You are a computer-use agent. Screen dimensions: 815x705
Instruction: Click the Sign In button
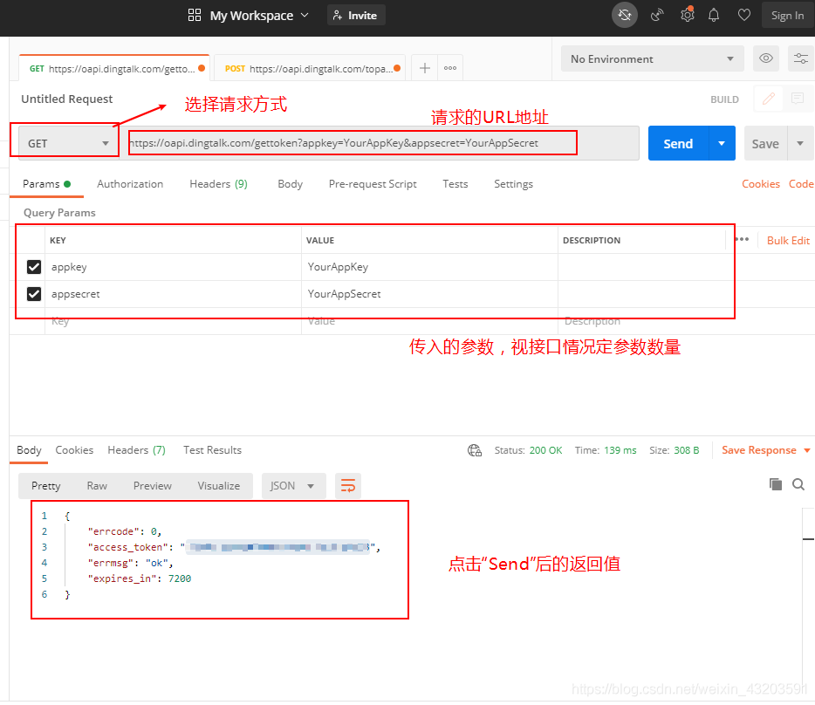point(787,15)
